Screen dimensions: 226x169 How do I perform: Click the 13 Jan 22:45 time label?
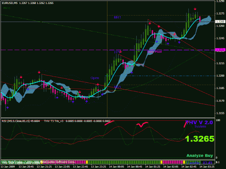[80, 167]
